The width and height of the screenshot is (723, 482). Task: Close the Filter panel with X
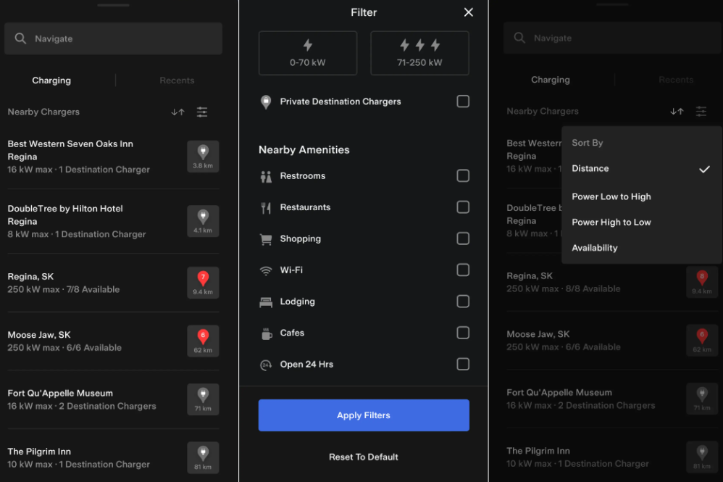(469, 12)
